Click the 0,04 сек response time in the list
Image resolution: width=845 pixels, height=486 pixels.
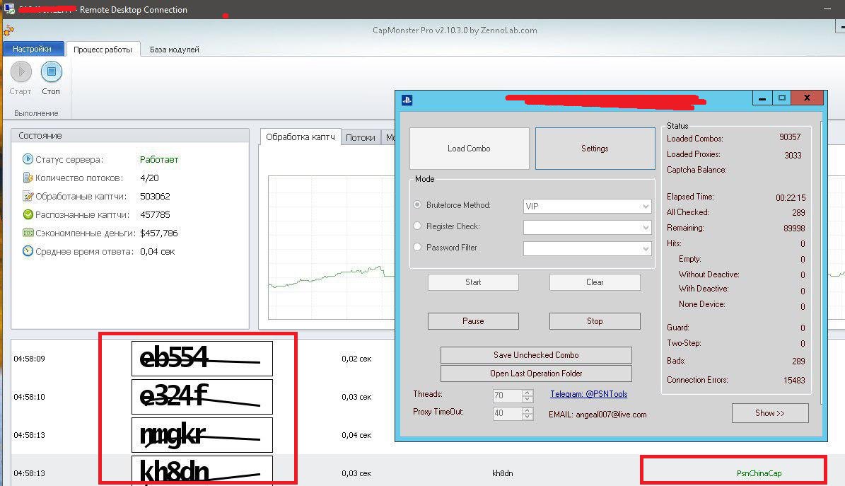[356, 435]
